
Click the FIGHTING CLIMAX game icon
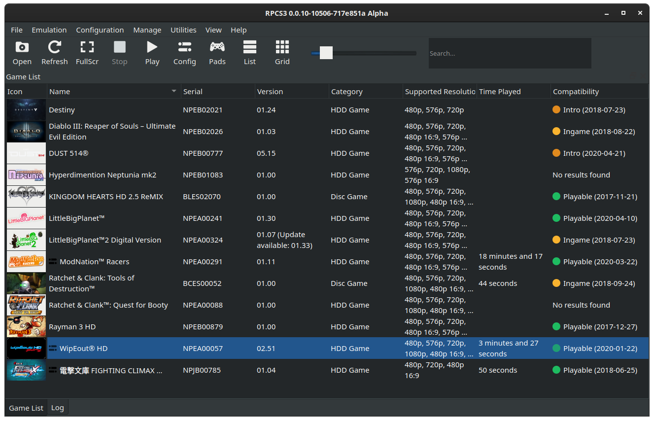tap(27, 370)
